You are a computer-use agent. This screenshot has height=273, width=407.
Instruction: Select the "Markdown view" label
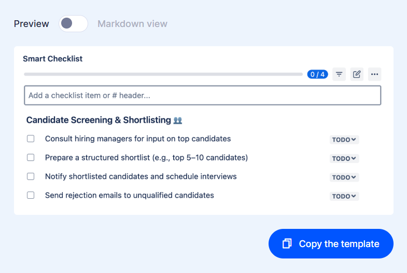[132, 24]
